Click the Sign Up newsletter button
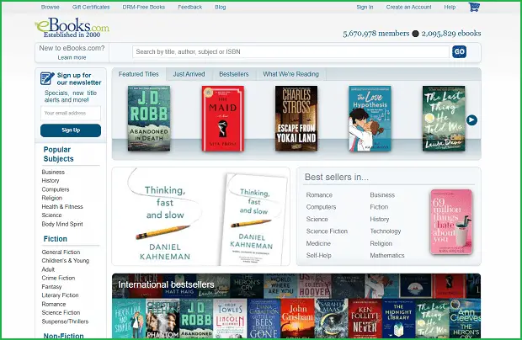 point(71,130)
